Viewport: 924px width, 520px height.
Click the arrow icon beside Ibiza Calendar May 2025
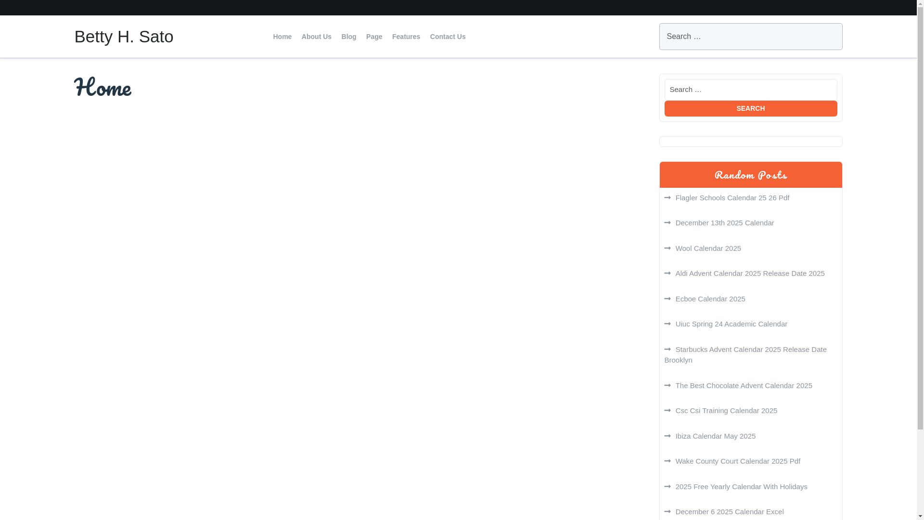tap(667, 436)
